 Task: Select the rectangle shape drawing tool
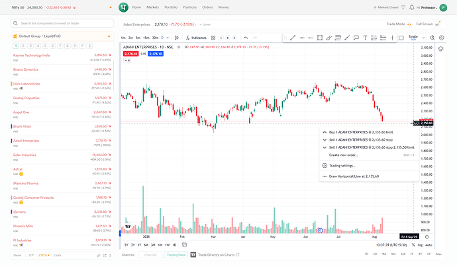click(x=320, y=38)
